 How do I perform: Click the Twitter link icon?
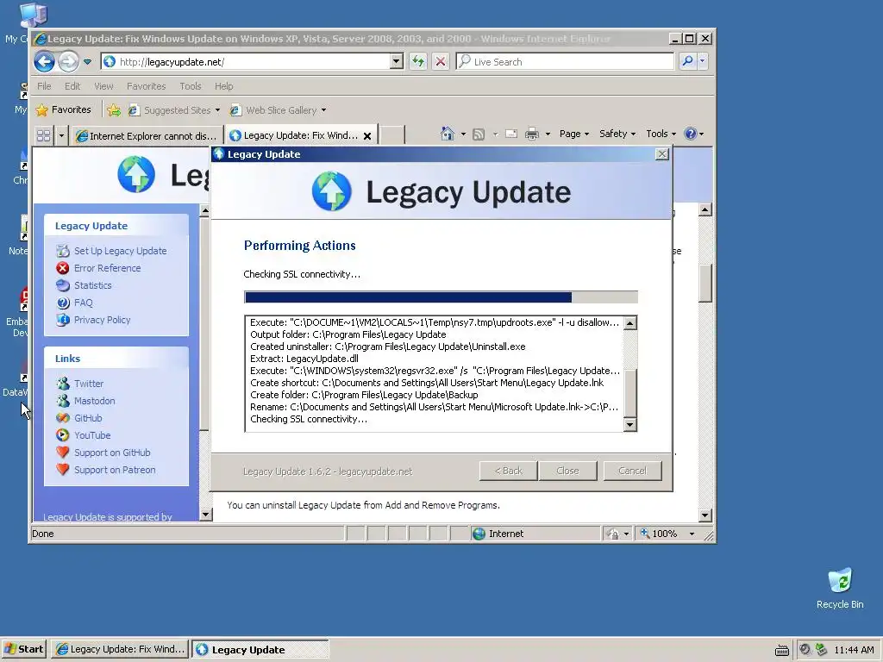[x=62, y=384]
